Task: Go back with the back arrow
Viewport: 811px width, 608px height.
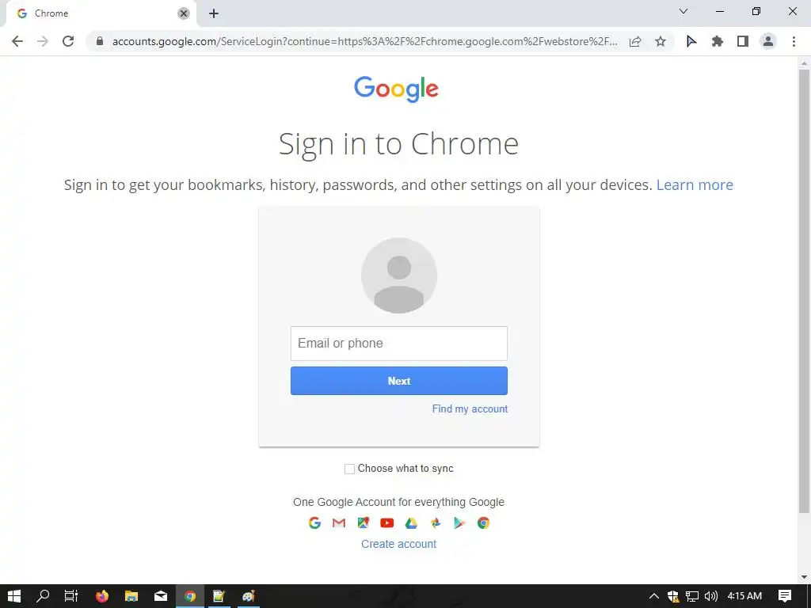Action: [x=17, y=41]
